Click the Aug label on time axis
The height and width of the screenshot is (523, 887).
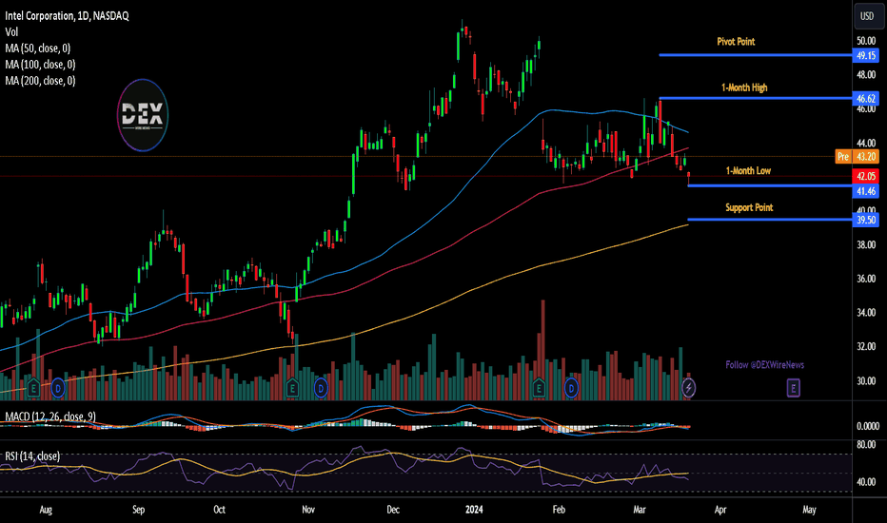coord(46,510)
